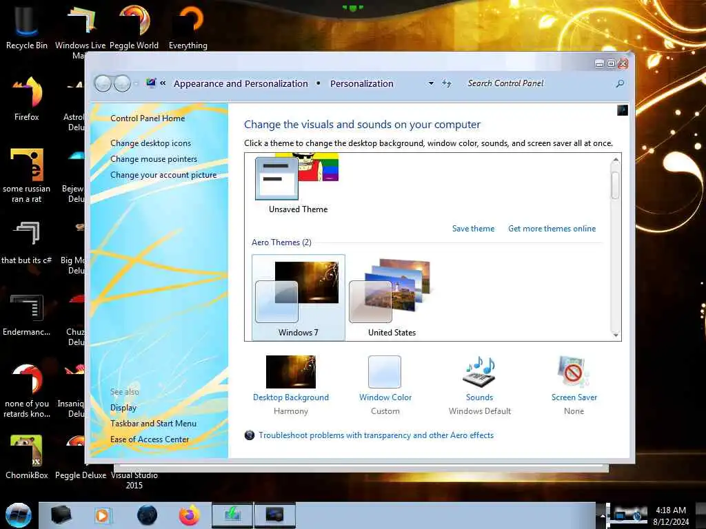Viewport: 706px width, 529px height.
Task: Select the Endermanc... desktop icon
Action: tap(27, 315)
